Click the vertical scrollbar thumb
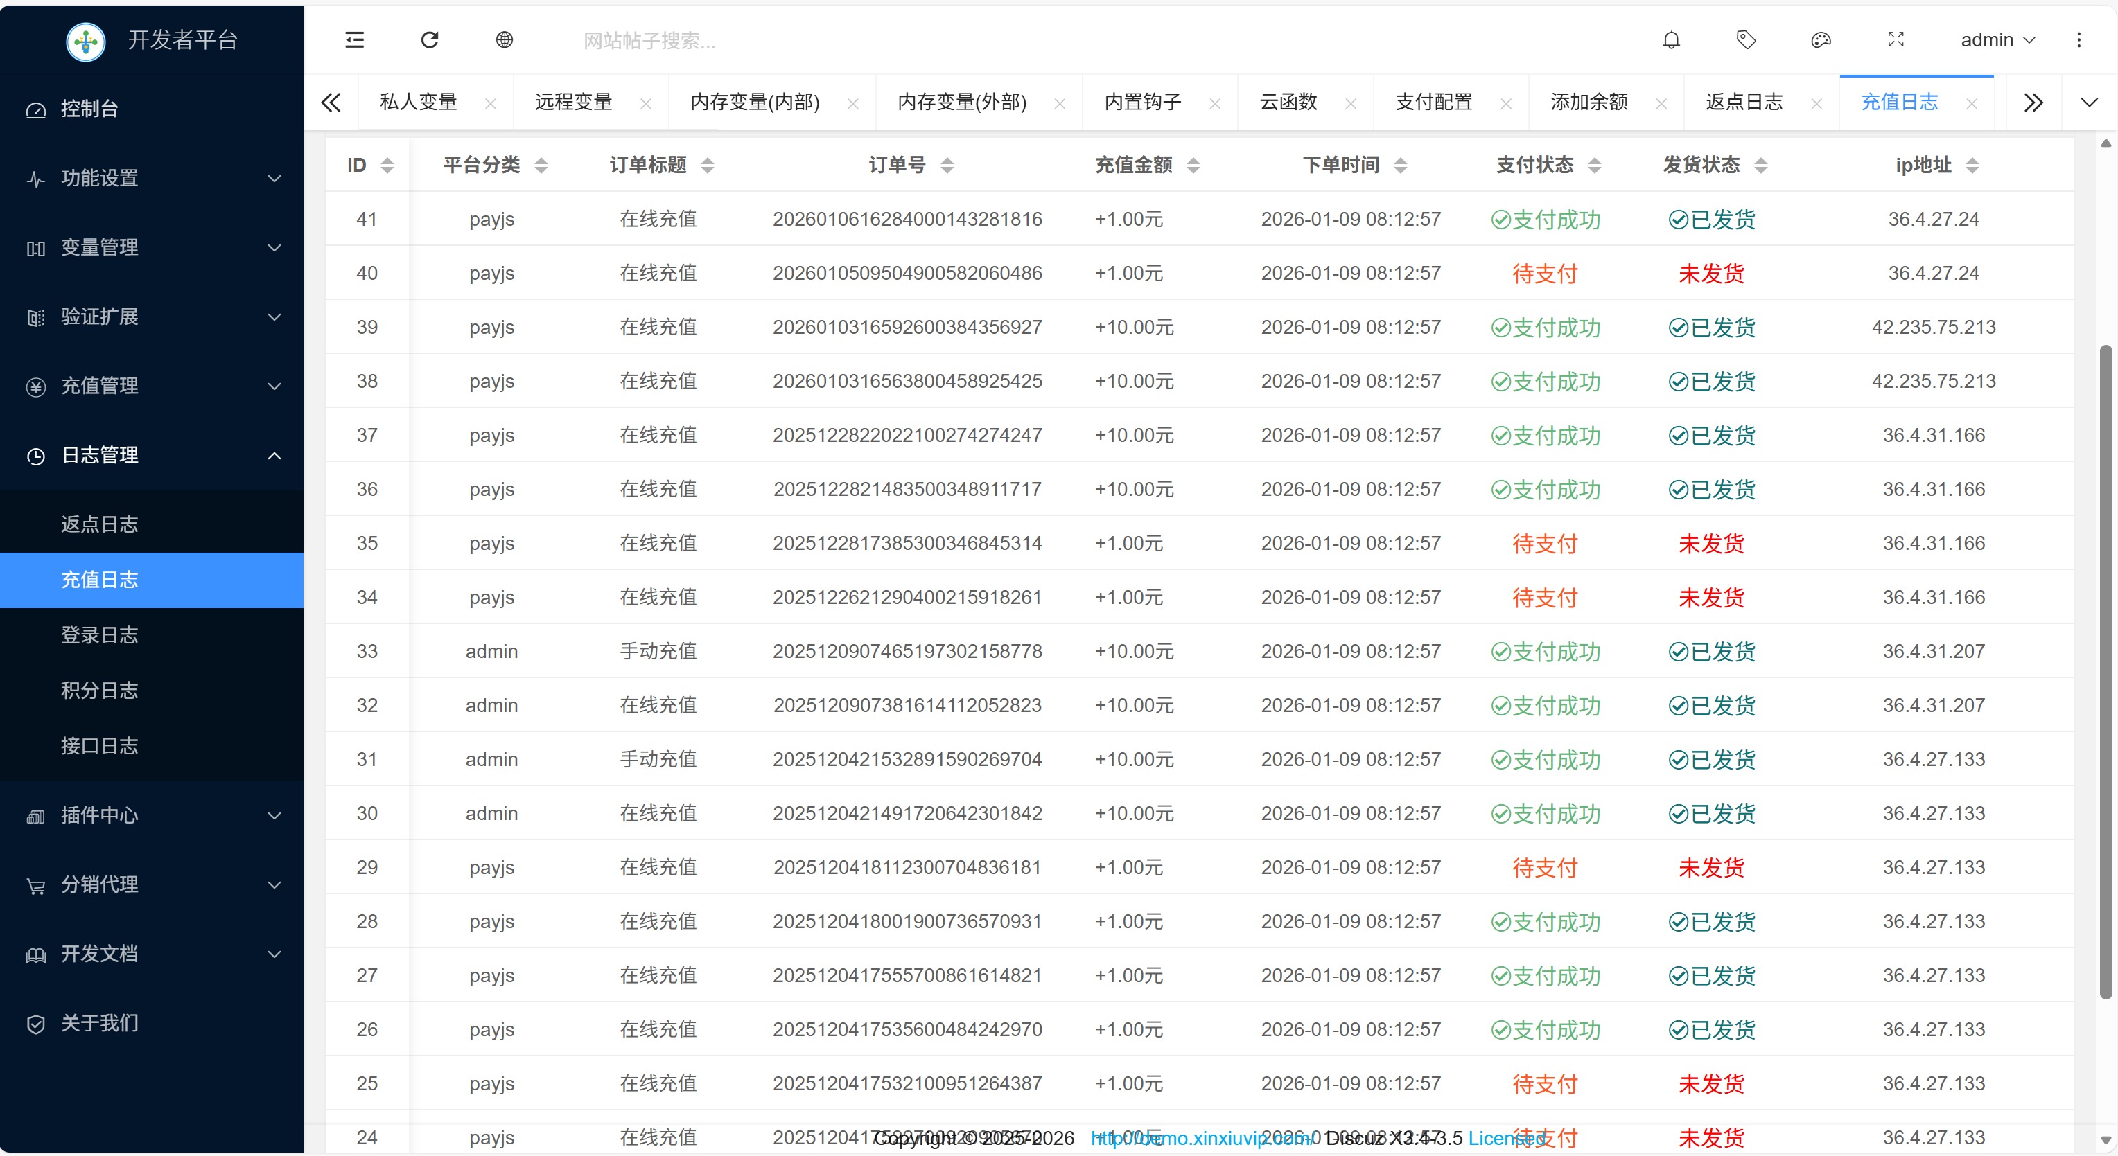Viewport: 2118px width, 1156px height. [x=2105, y=670]
